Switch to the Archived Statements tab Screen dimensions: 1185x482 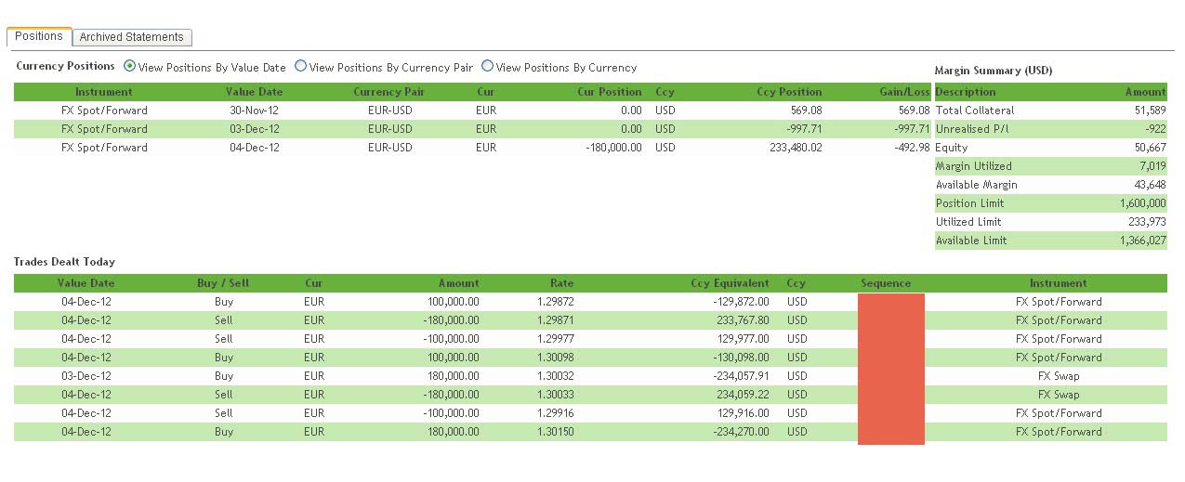[131, 37]
